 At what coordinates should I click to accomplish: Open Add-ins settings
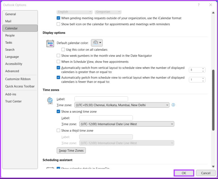click(20, 94)
